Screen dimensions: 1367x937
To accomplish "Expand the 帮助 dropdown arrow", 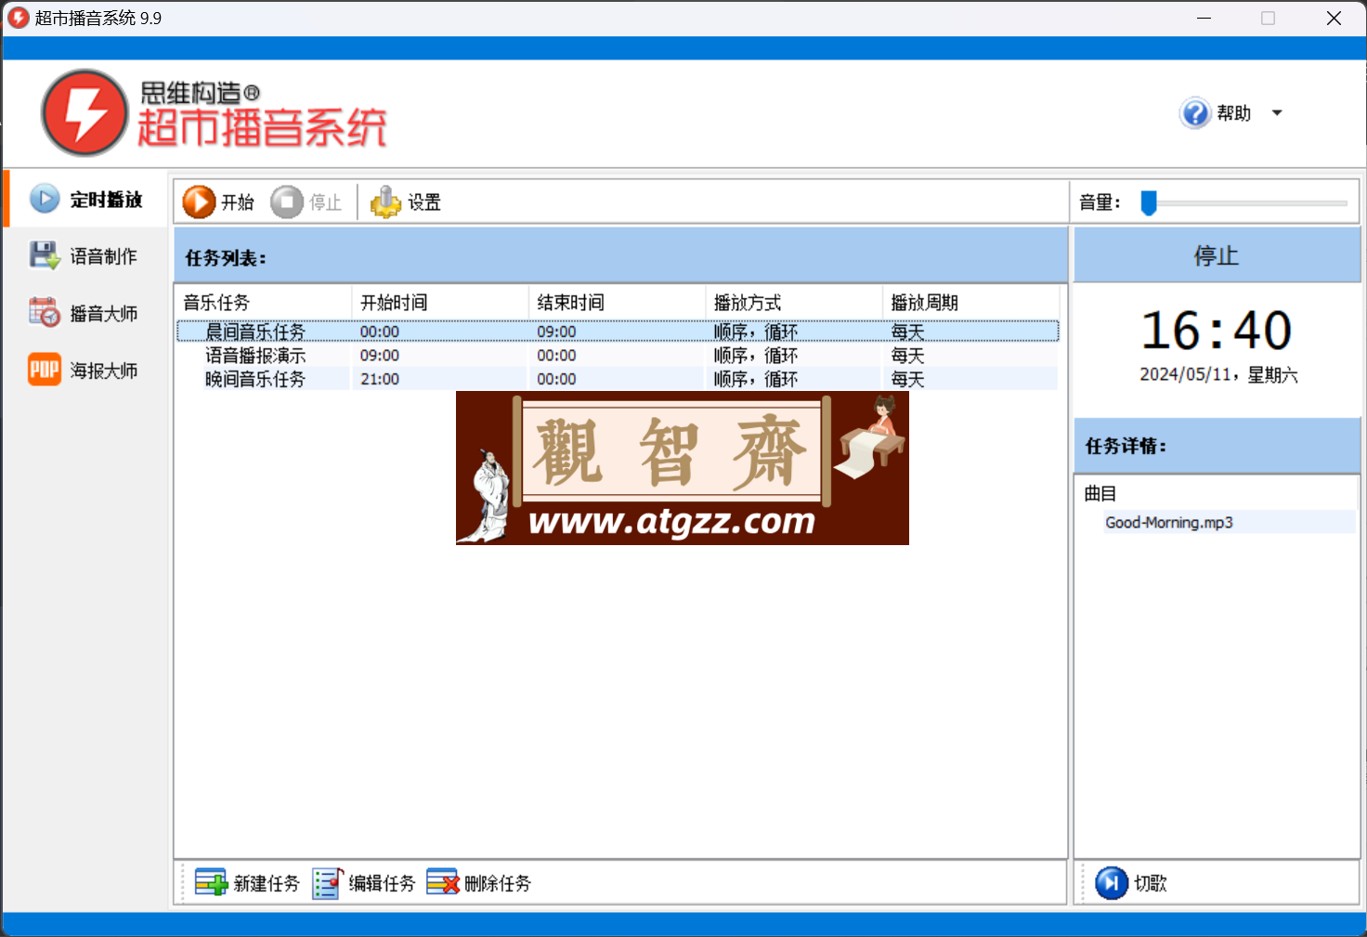I will (x=1277, y=113).
